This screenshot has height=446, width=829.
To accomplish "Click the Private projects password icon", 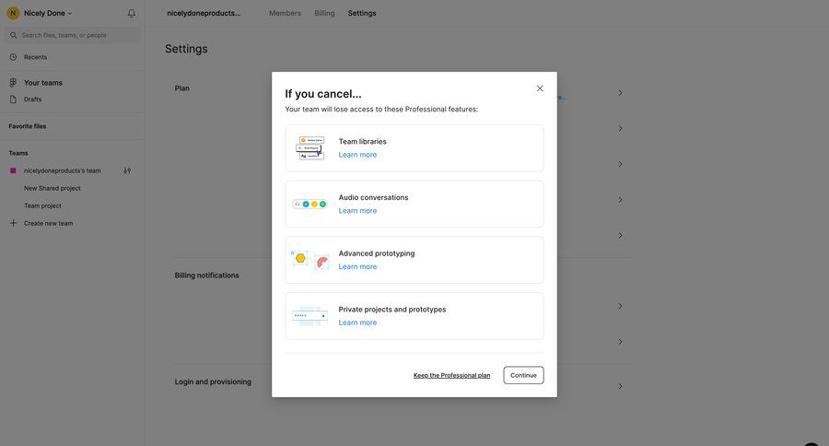I will (309, 316).
